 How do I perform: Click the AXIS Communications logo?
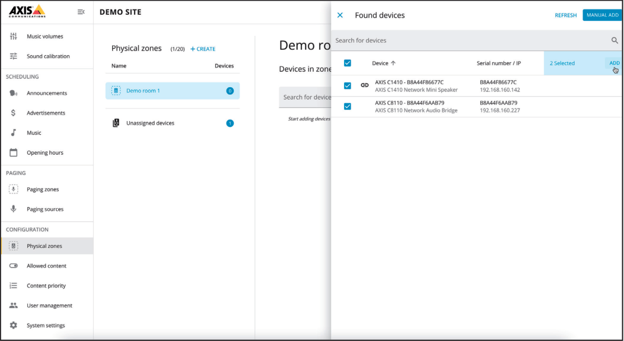27,11
